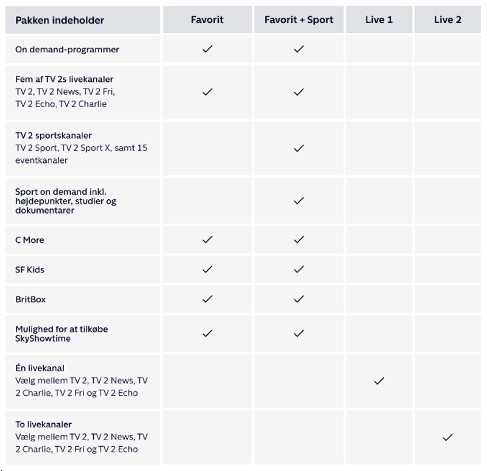Click Favorit checkmark in the C More row

click(x=207, y=240)
